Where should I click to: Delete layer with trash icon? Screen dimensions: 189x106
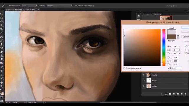185,94
